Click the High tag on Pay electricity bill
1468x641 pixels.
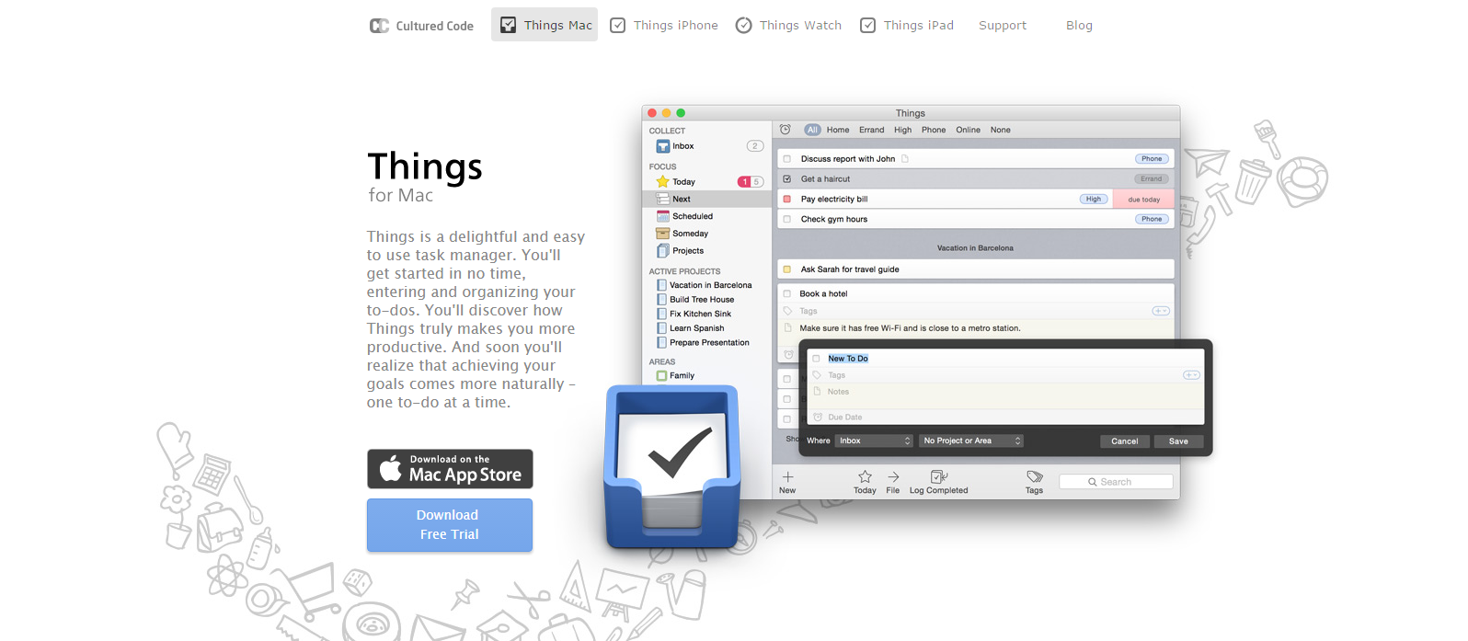pos(1093,199)
